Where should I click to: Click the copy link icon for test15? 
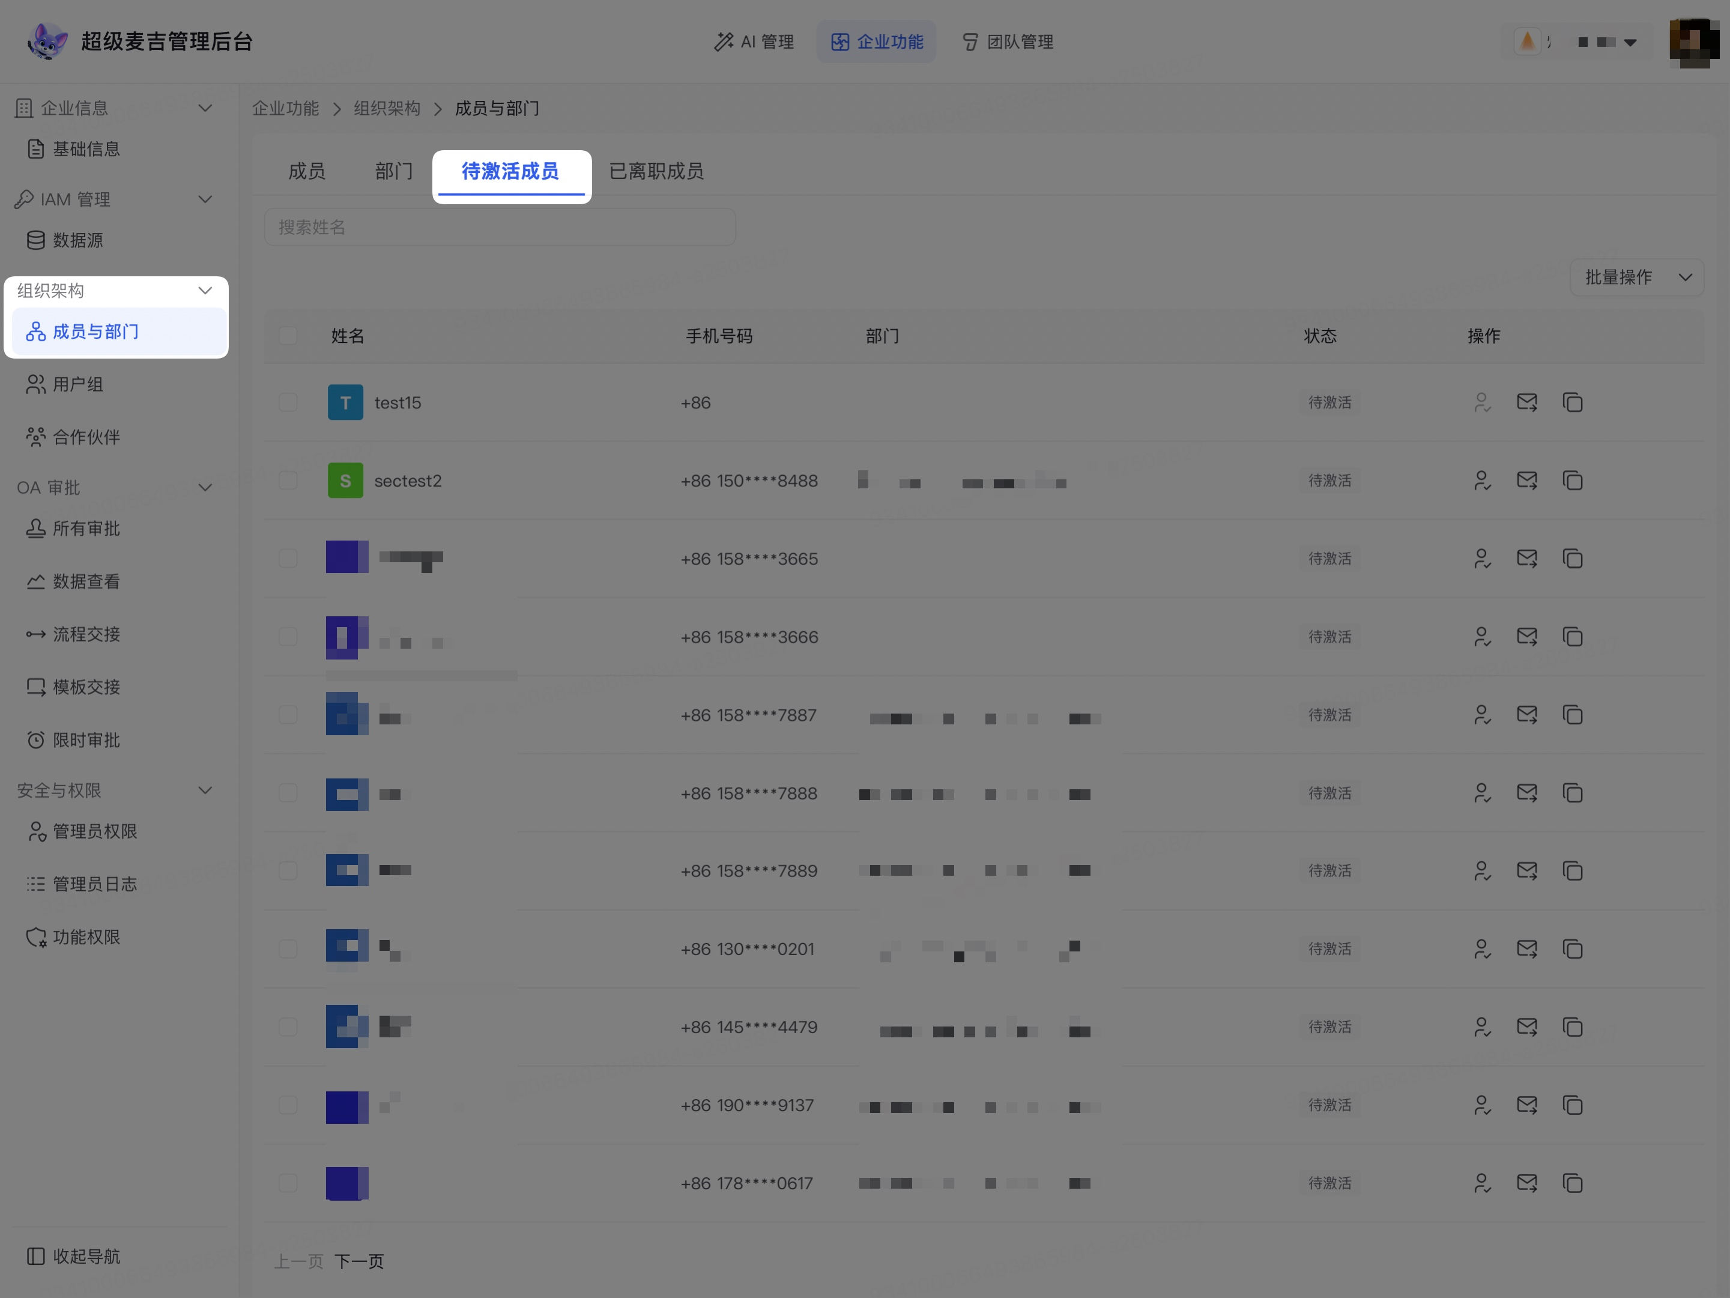coord(1572,403)
